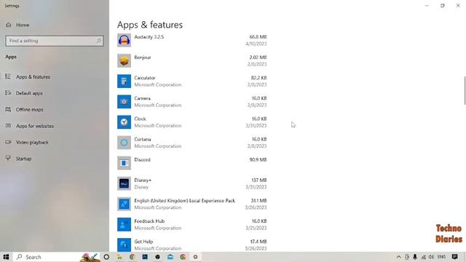Click the 66.8 MB size of Audacity

(x=258, y=37)
